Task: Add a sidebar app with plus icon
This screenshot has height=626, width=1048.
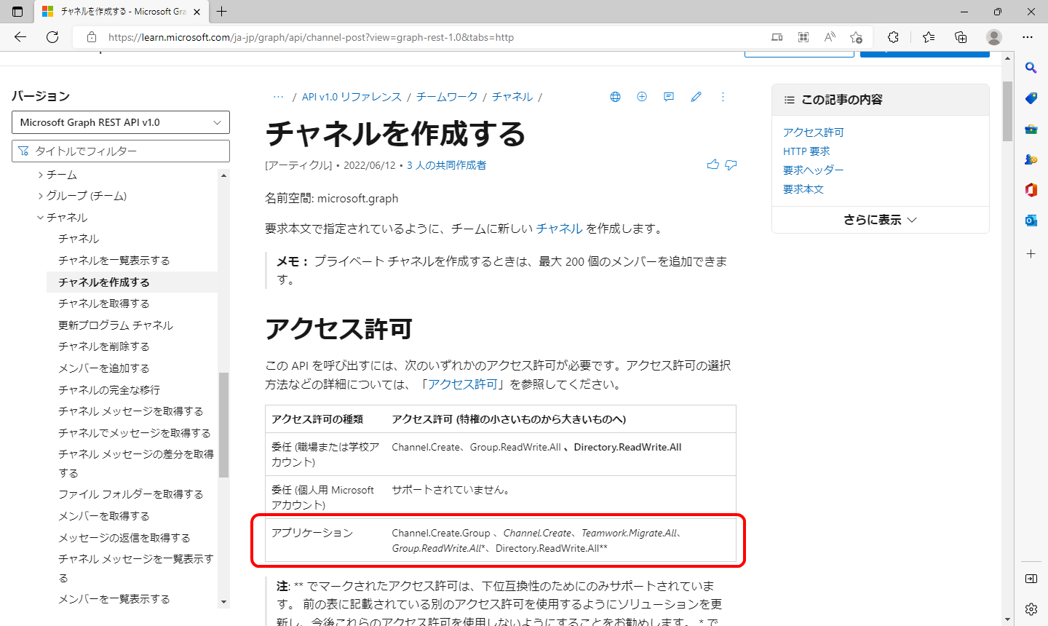Action: pos(1031,254)
